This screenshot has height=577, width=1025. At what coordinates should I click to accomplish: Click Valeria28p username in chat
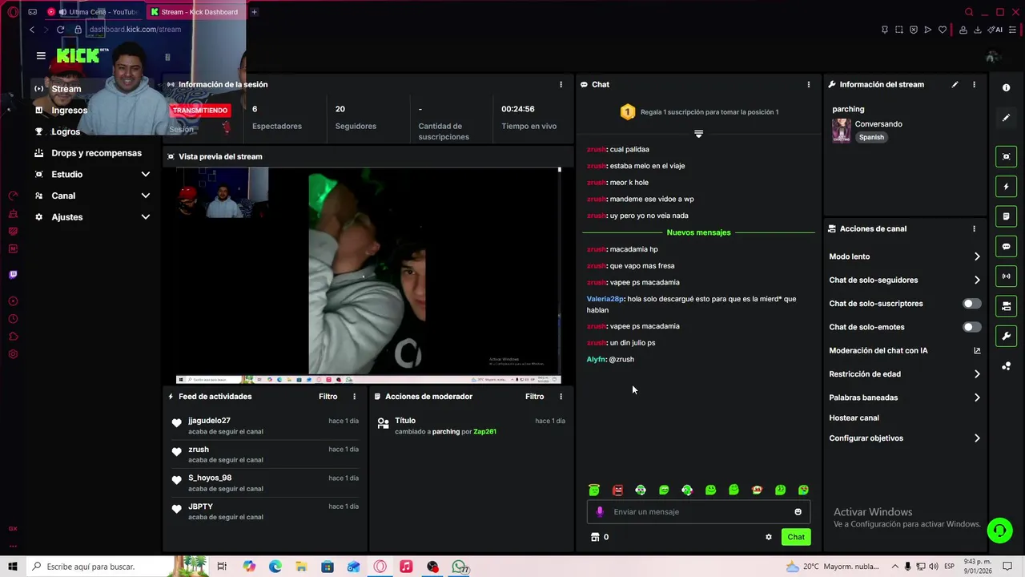point(605,299)
